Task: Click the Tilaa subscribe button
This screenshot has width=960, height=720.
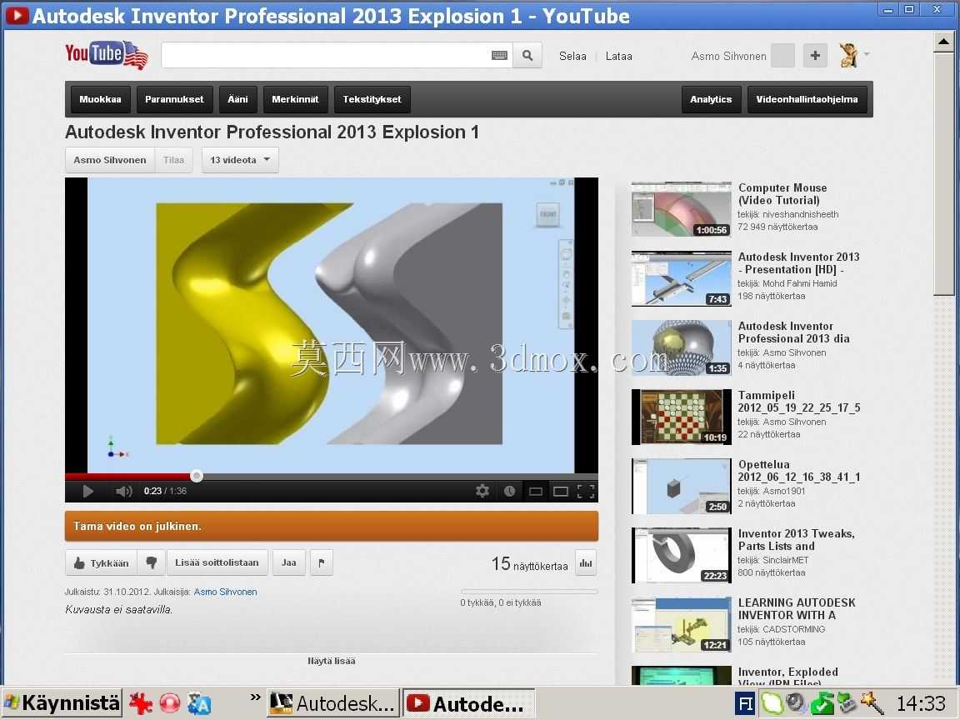Action: tap(173, 160)
